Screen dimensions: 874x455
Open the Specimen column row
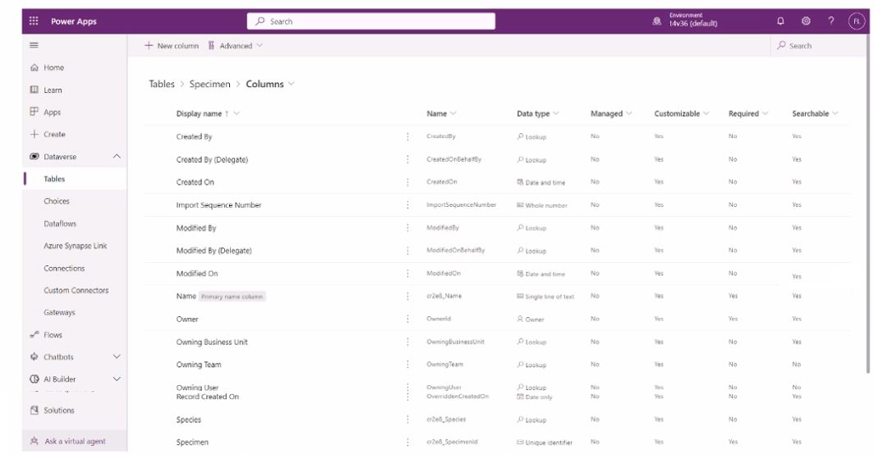point(192,442)
